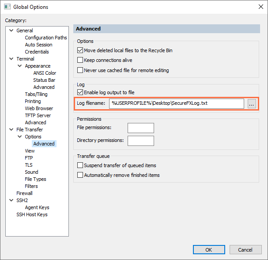
Task: Open Agent Keys under SSH2
Action: click(x=37, y=207)
